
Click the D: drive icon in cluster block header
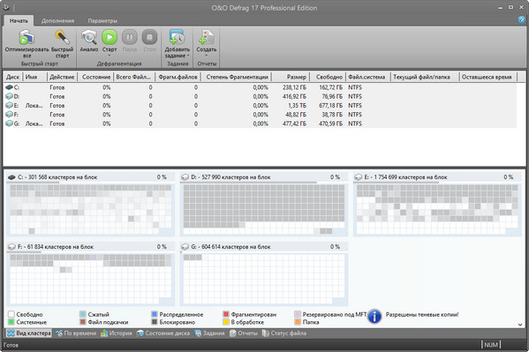185,177
